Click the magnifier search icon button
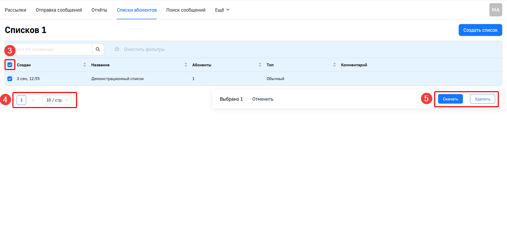507x241 pixels. pos(98,49)
